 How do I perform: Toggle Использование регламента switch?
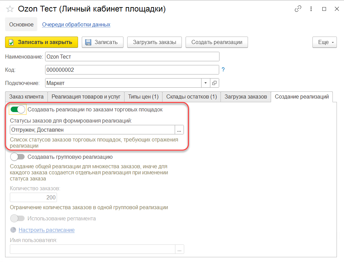(x=18, y=218)
